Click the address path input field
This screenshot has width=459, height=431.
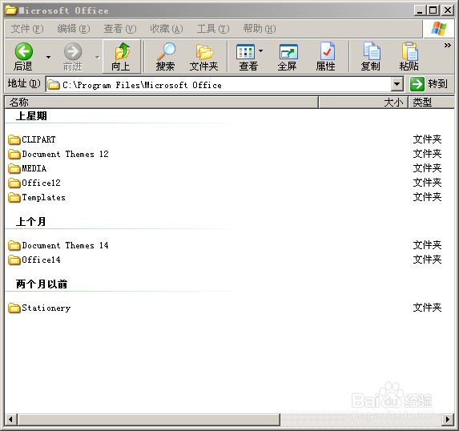pos(219,85)
